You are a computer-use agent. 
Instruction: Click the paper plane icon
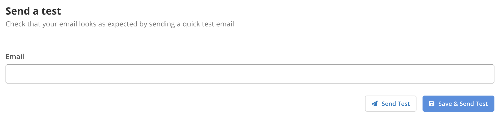pyautogui.click(x=375, y=104)
